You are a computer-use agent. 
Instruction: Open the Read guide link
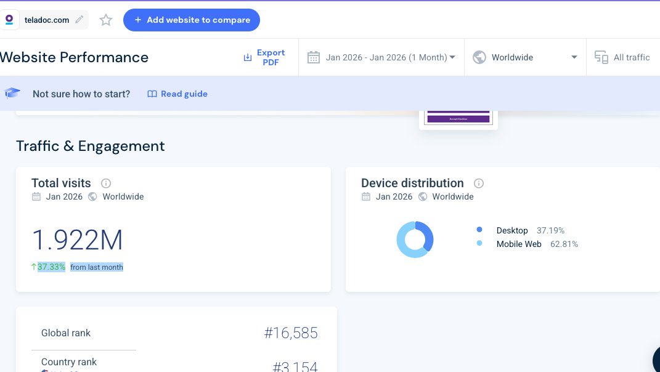[x=177, y=94]
